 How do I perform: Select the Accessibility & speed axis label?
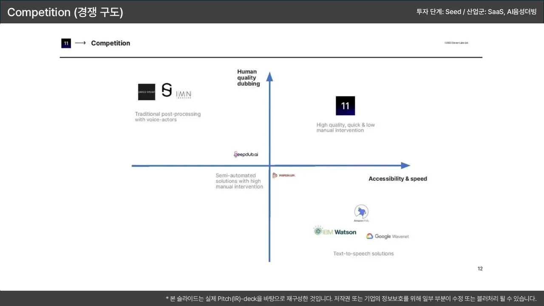397,179
